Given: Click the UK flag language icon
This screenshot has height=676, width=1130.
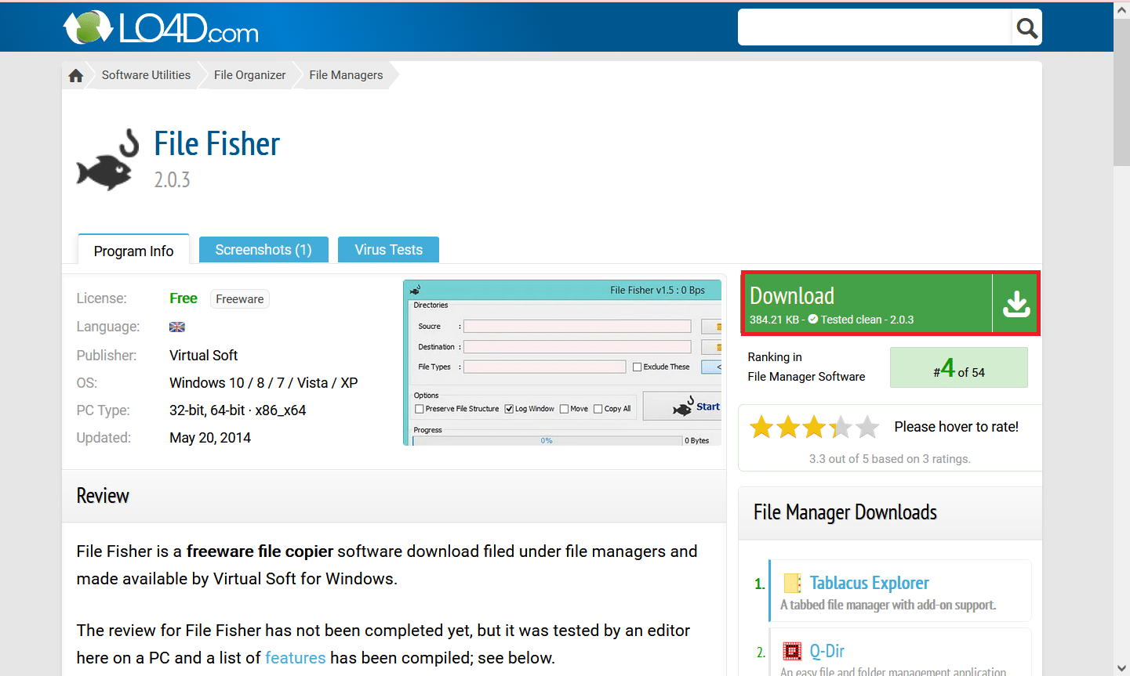Looking at the screenshot, I should pyautogui.click(x=177, y=327).
